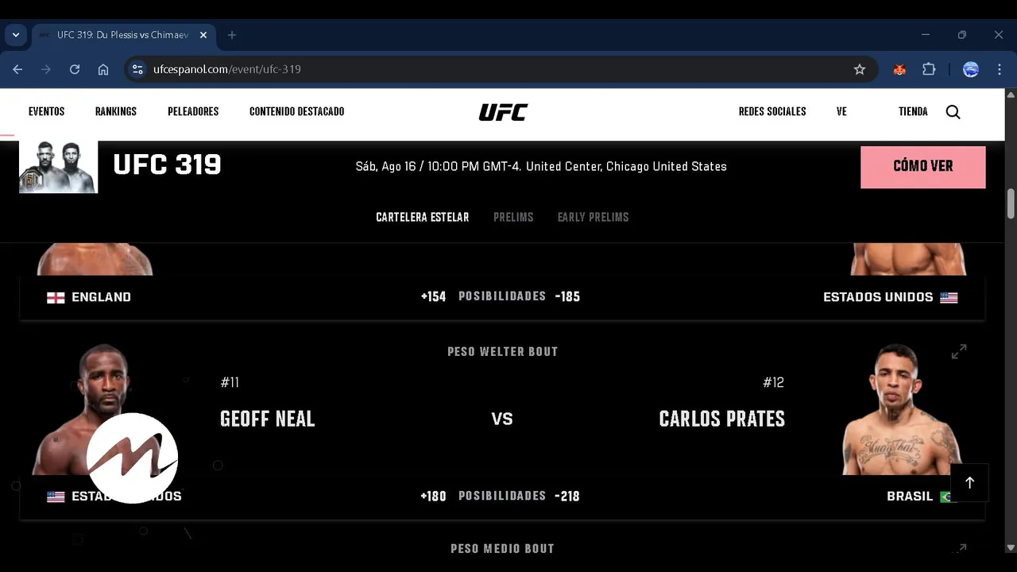
Task: Open the VE region selector
Action: point(841,112)
